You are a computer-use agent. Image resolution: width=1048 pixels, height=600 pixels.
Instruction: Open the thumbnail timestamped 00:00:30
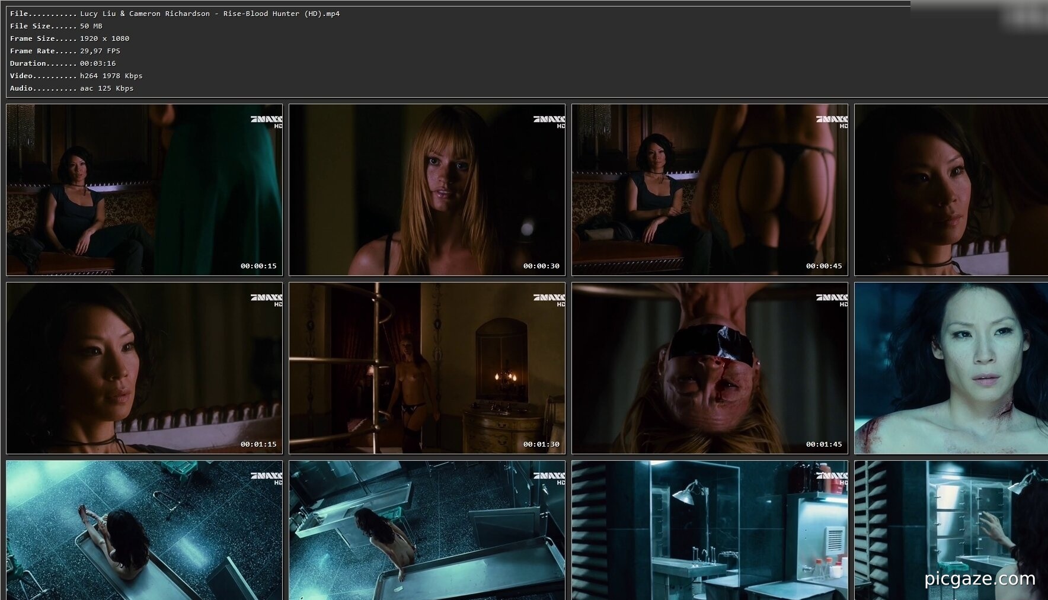[427, 190]
